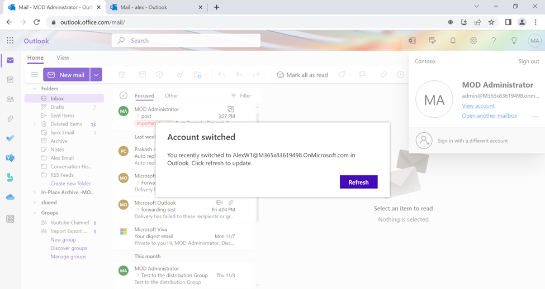
Task: Open Notifications bell icon
Action: (453, 41)
